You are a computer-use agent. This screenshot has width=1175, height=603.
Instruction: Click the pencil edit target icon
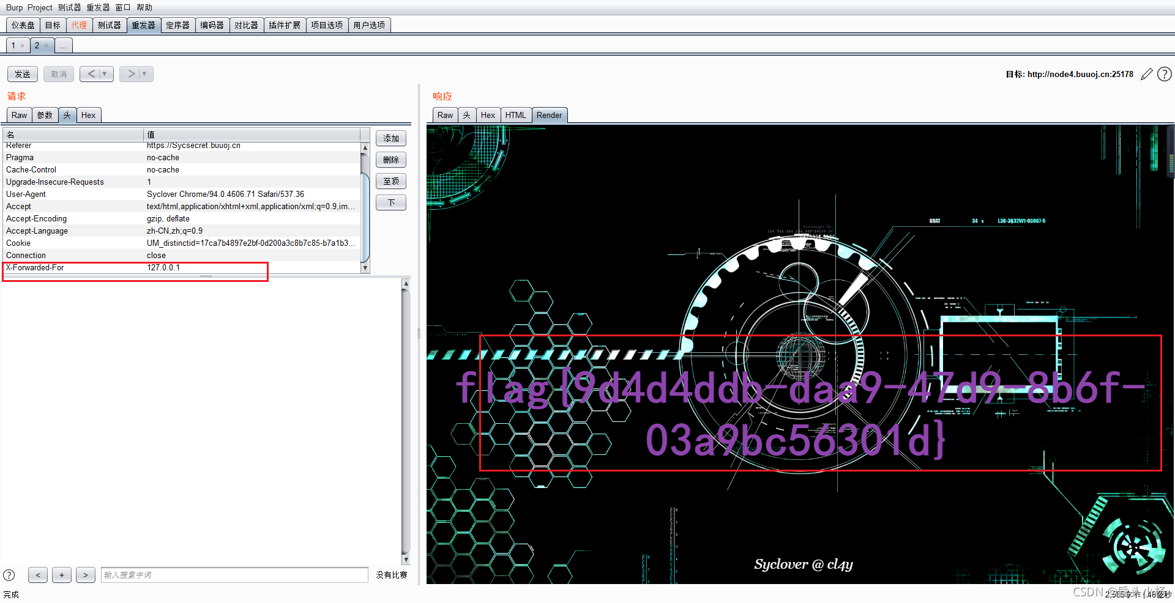click(1147, 74)
